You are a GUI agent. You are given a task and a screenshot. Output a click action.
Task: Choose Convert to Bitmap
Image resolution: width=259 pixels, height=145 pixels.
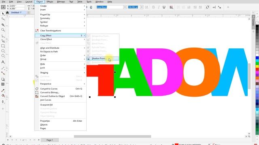tap(60, 92)
